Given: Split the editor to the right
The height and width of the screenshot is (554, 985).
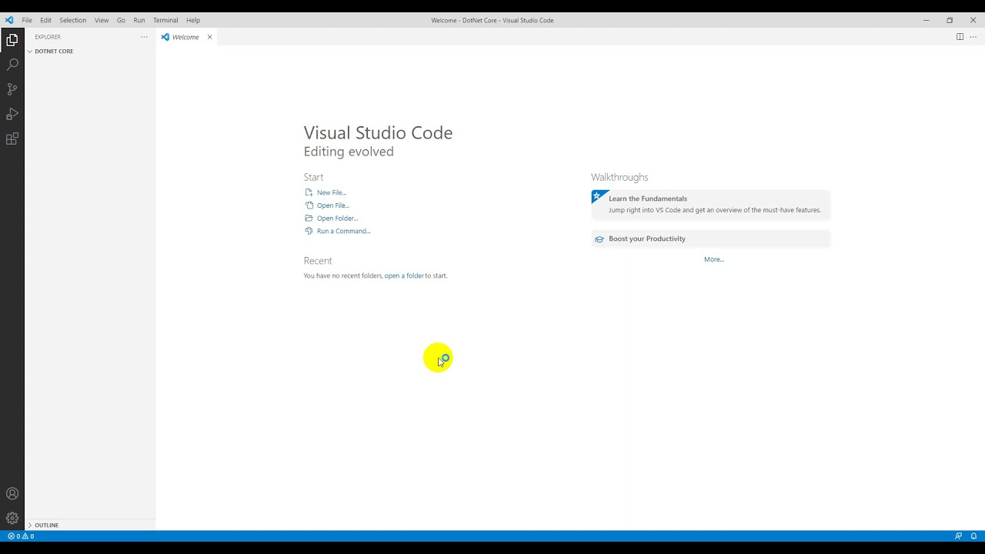Looking at the screenshot, I should (960, 37).
